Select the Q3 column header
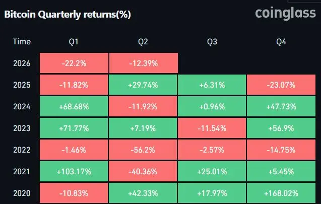The width and height of the screenshot is (321, 204). (x=212, y=42)
